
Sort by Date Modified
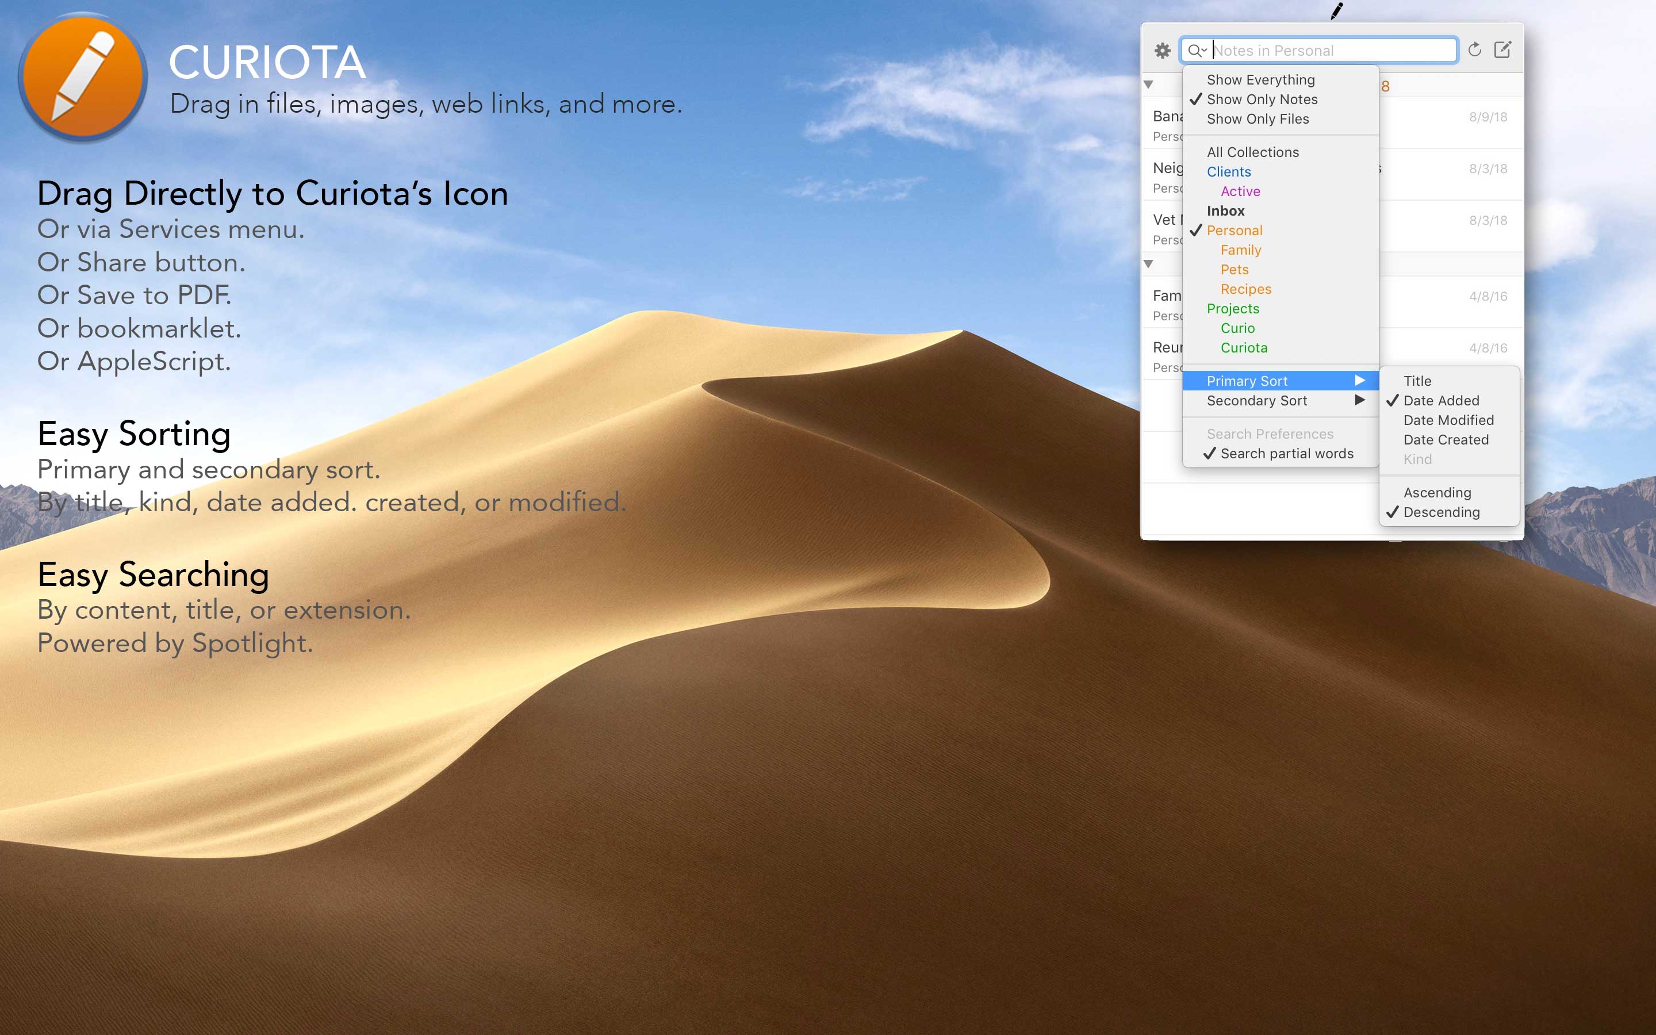1448,420
